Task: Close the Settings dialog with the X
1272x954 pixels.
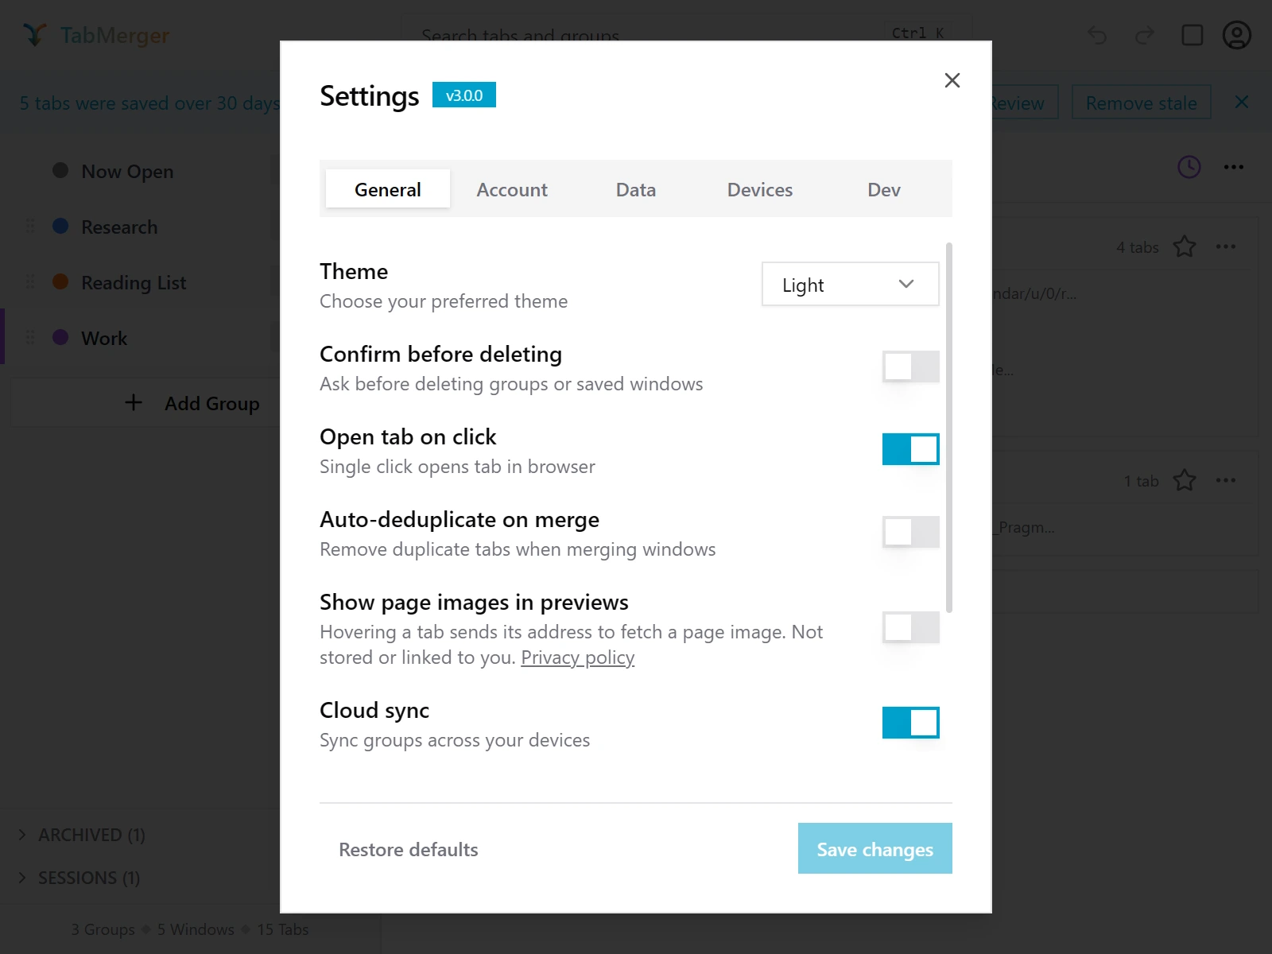Action: [x=952, y=80]
